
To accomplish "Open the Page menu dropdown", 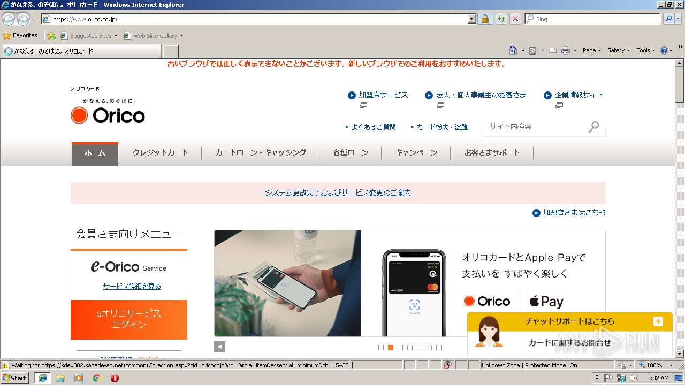I will pyautogui.click(x=592, y=50).
